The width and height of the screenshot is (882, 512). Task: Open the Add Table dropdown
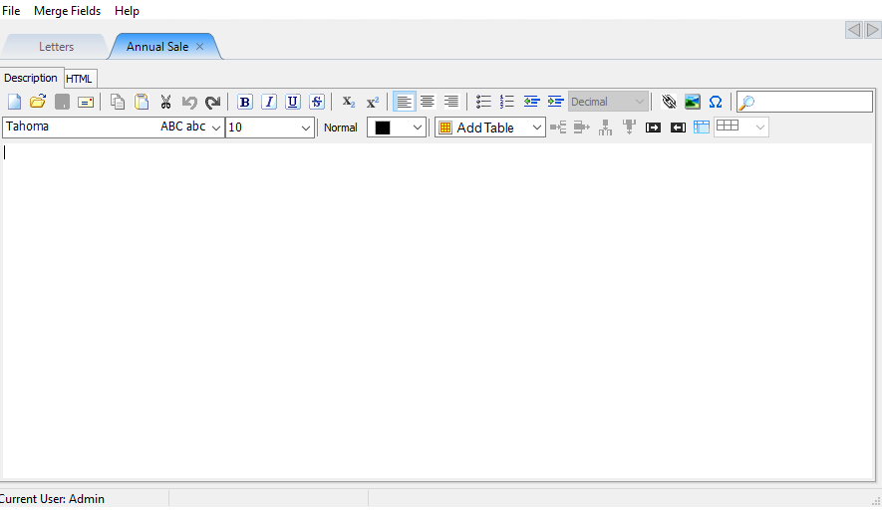click(x=490, y=128)
